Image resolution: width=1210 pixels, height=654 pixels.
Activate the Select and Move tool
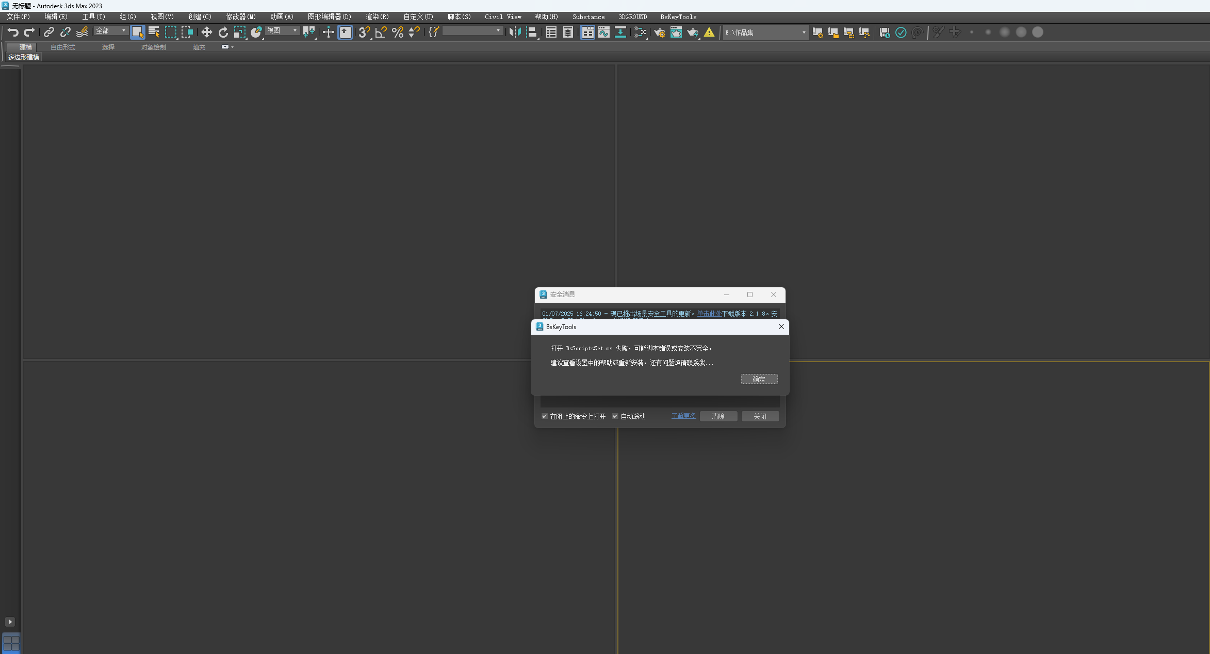click(207, 32)
